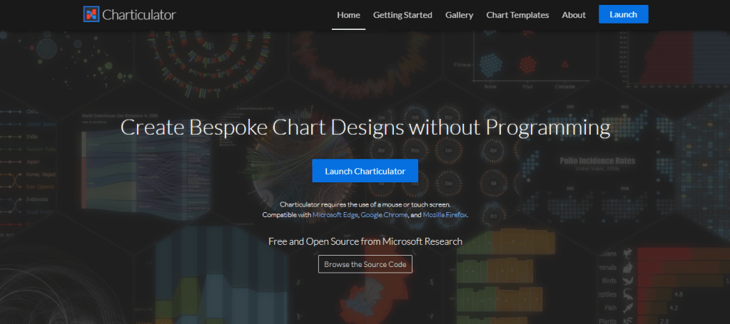730x324 pixels.
Task: Click the Charticulator brand name text
Action: point(139,14)
